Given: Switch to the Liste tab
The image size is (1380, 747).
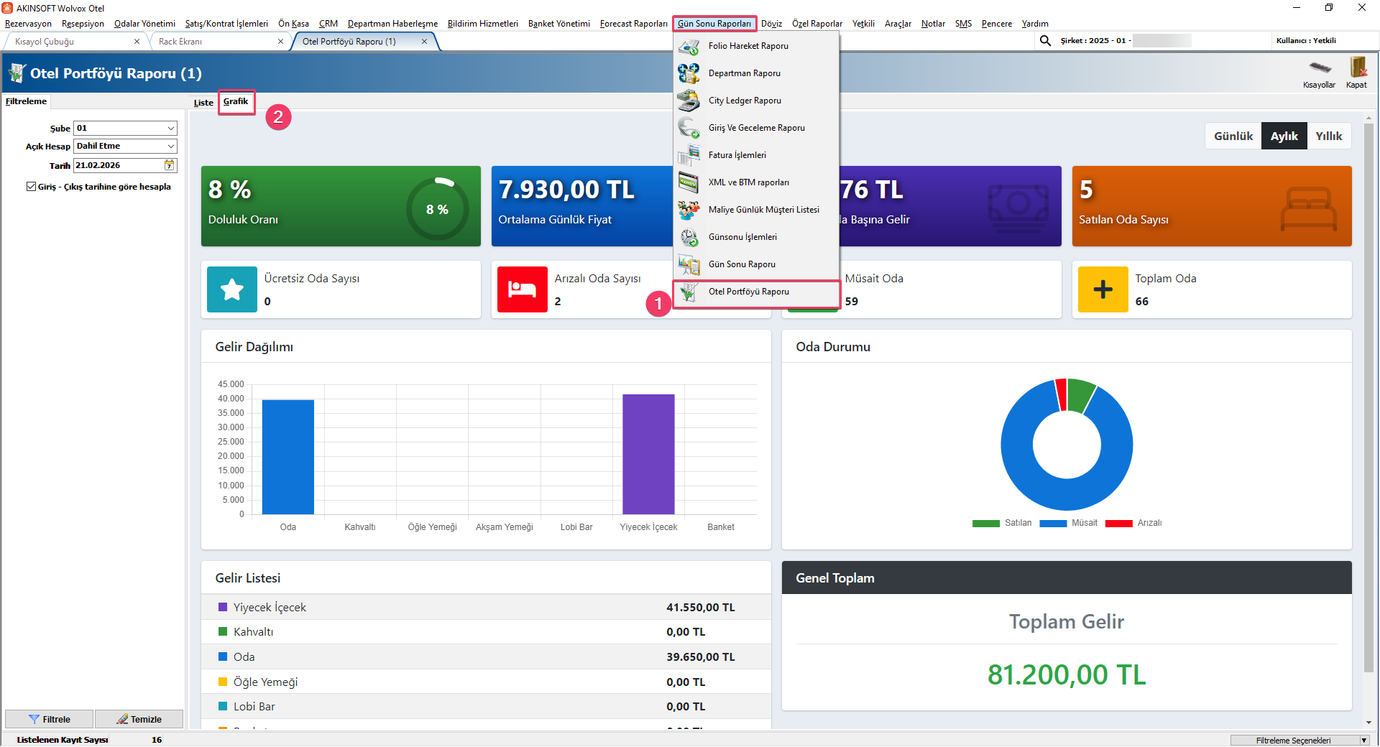Looking at the screenshot, I should pyautogui.click(x=203, y=103).
